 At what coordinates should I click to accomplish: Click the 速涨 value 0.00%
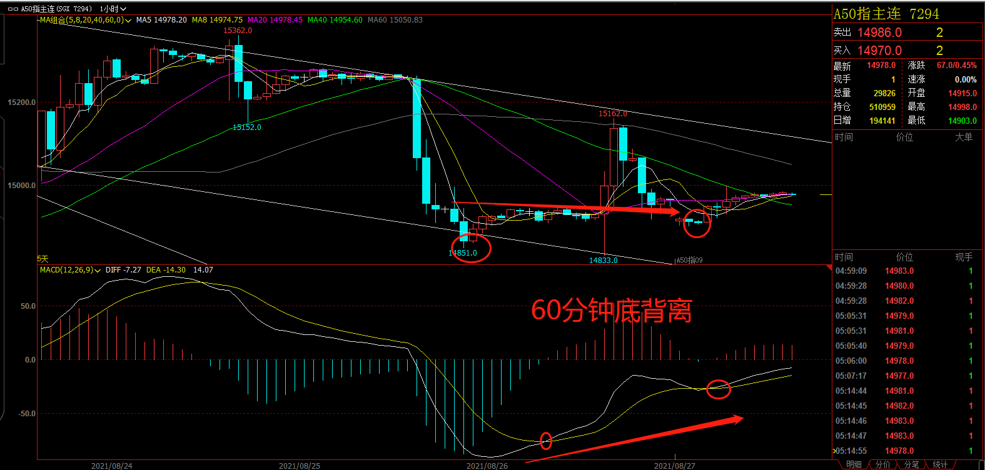point(966,79)
